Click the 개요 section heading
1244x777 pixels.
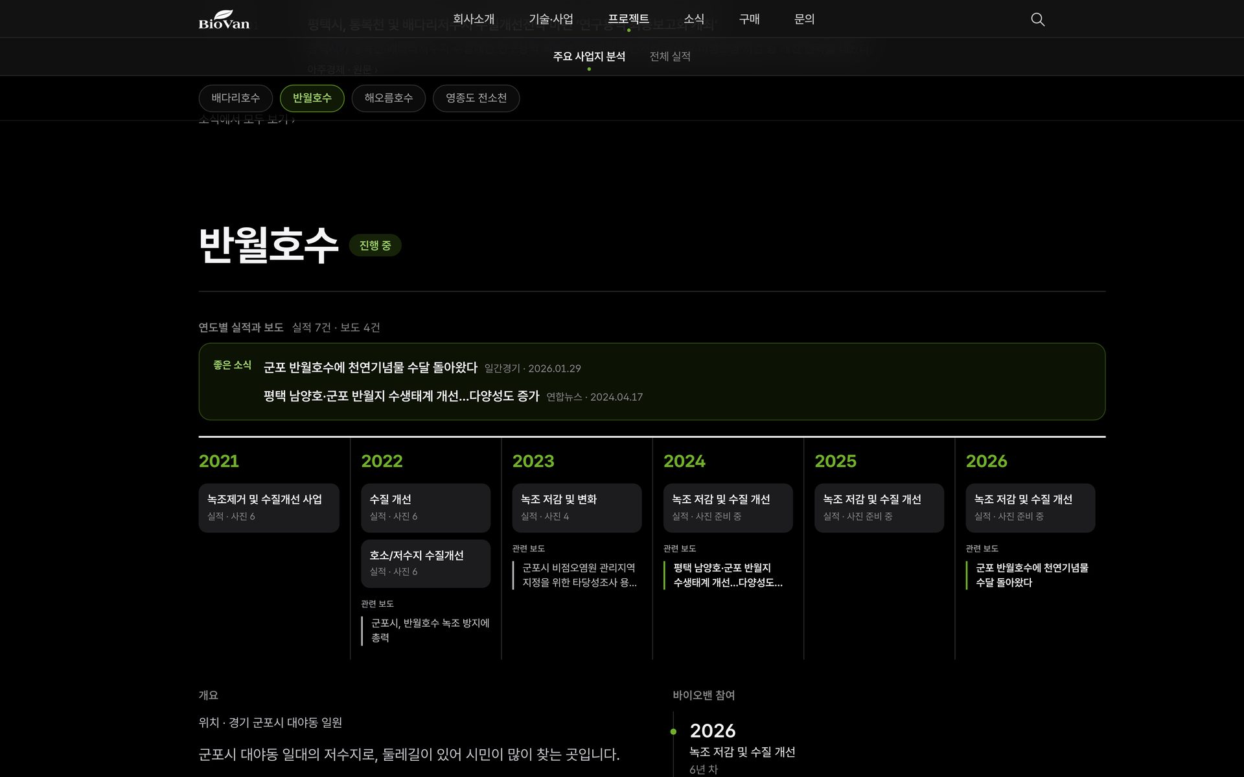coord(208,695)
